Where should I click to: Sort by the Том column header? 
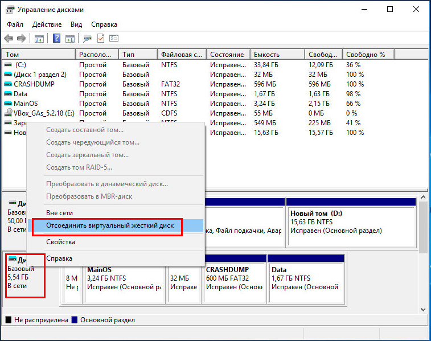[39, 55]
